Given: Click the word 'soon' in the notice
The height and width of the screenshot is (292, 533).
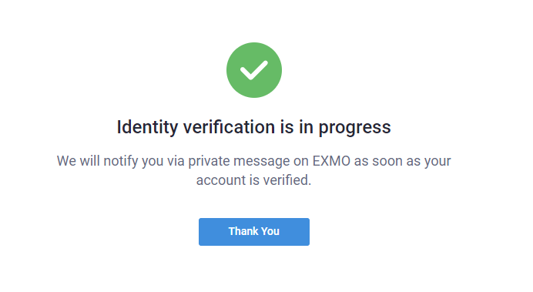Looking at the screenshot, I should (387, 162).
